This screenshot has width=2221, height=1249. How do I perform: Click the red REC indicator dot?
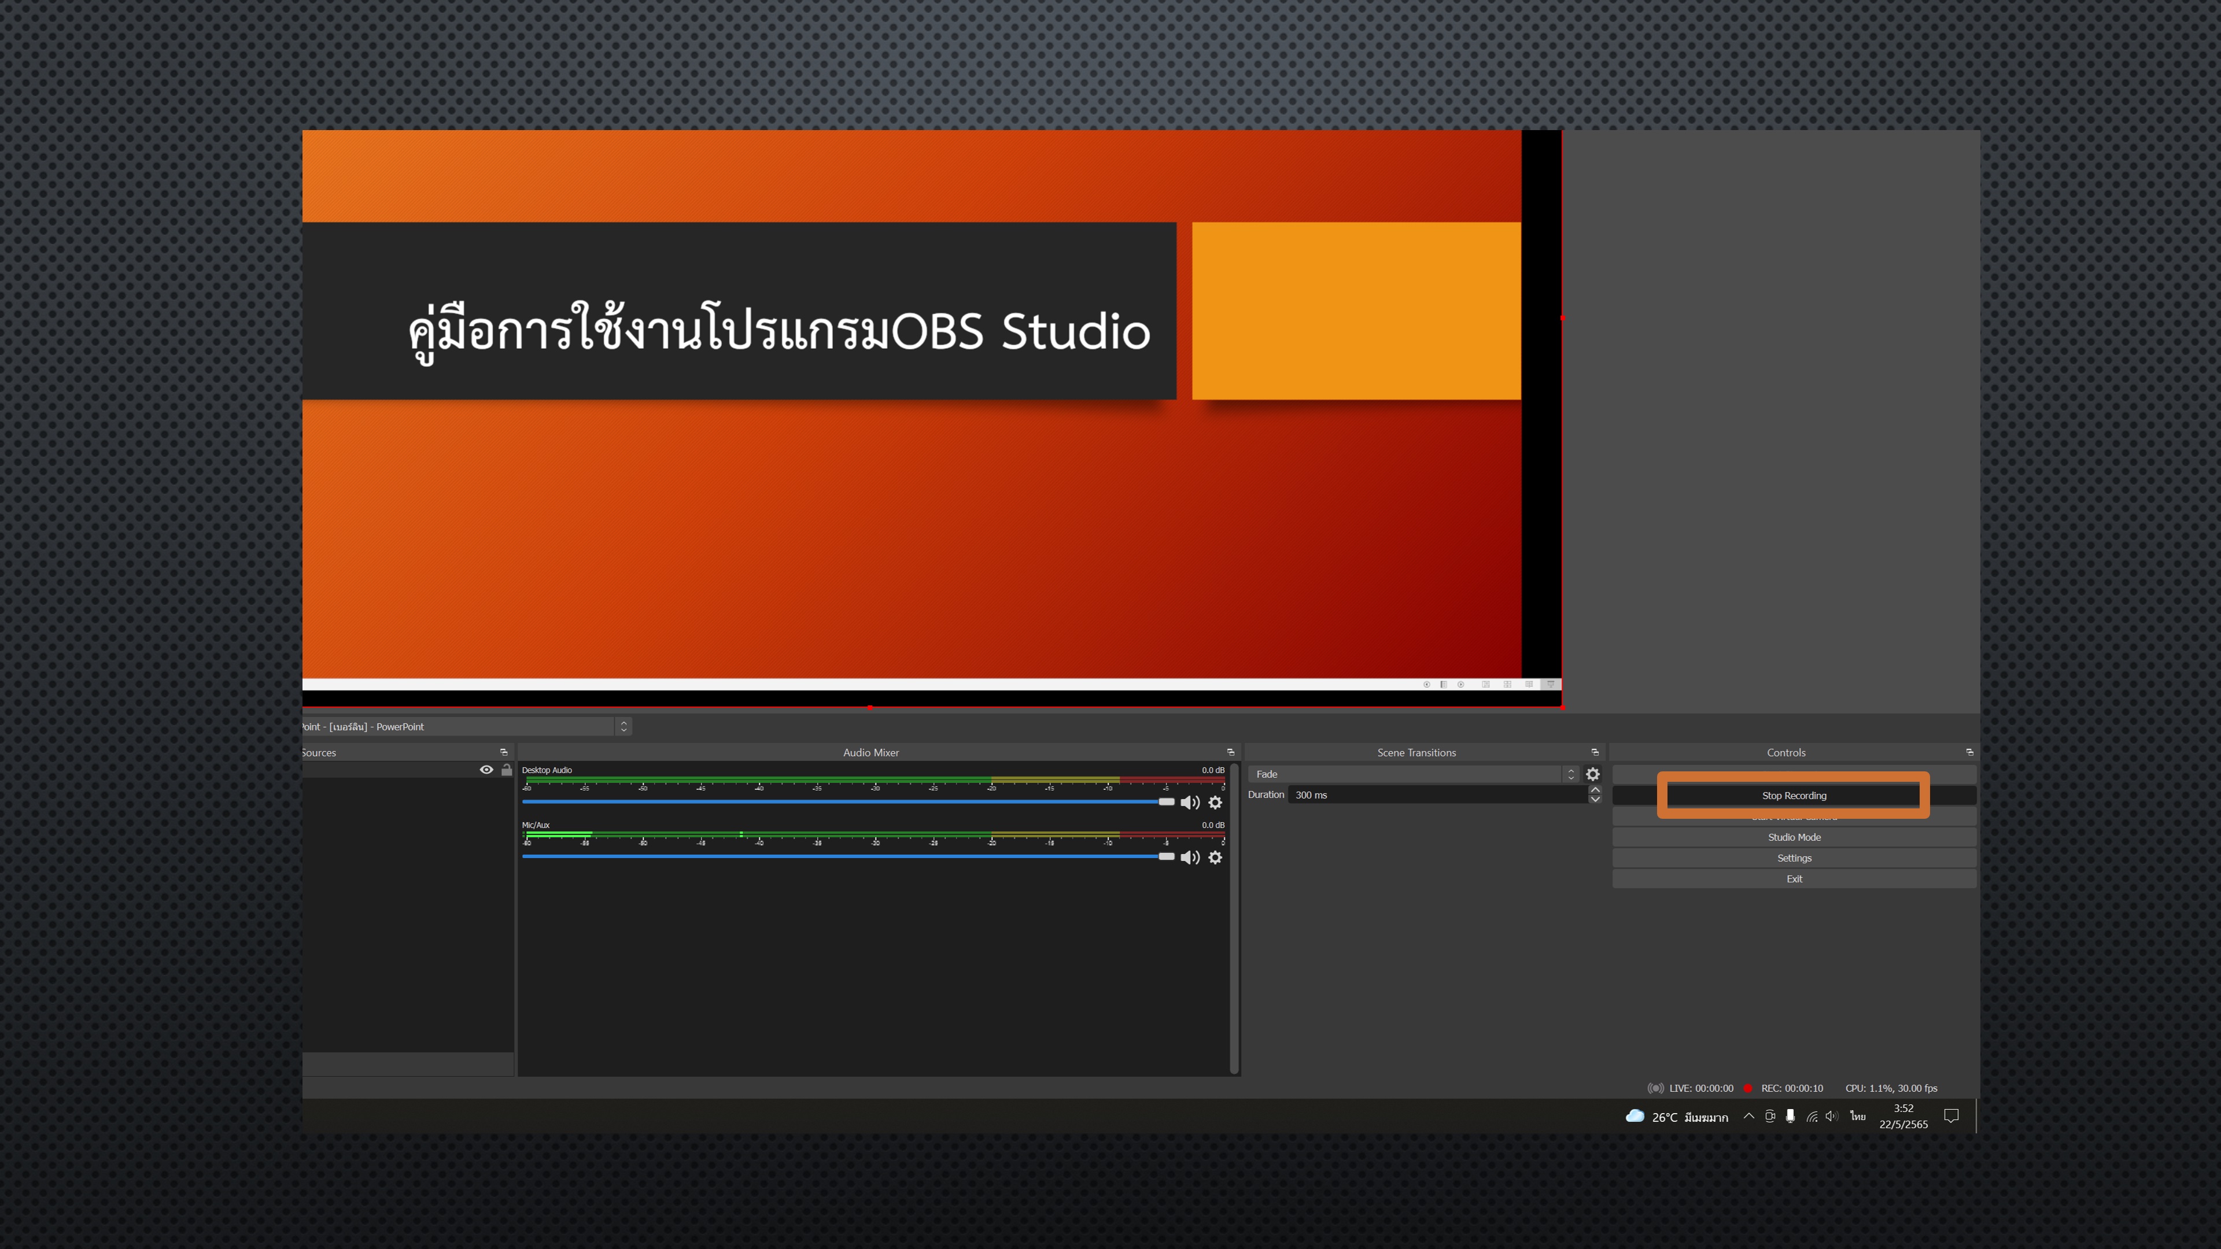(1748, 1088)
